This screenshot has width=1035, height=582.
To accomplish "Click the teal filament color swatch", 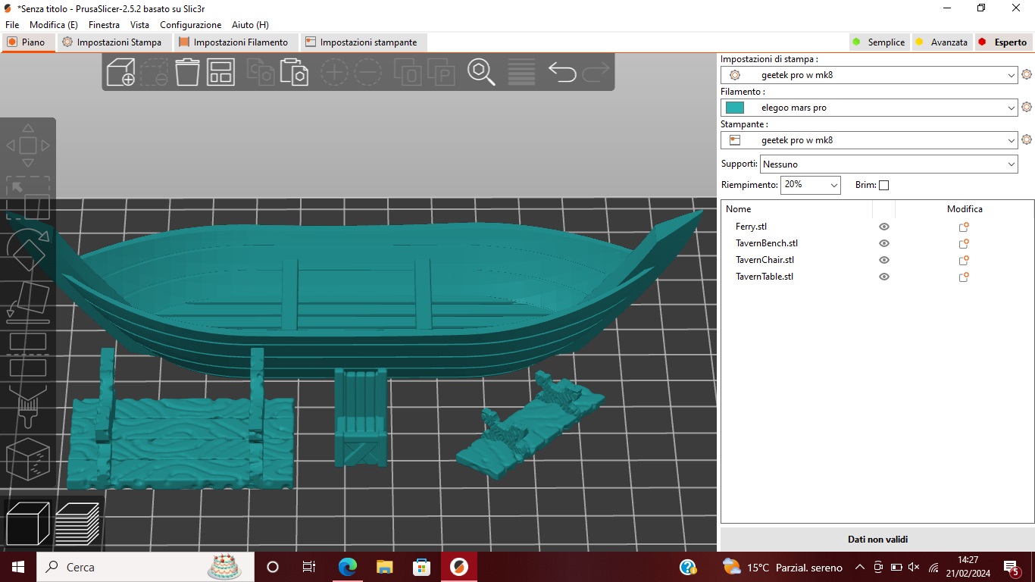I will click(x=735, y=108).
